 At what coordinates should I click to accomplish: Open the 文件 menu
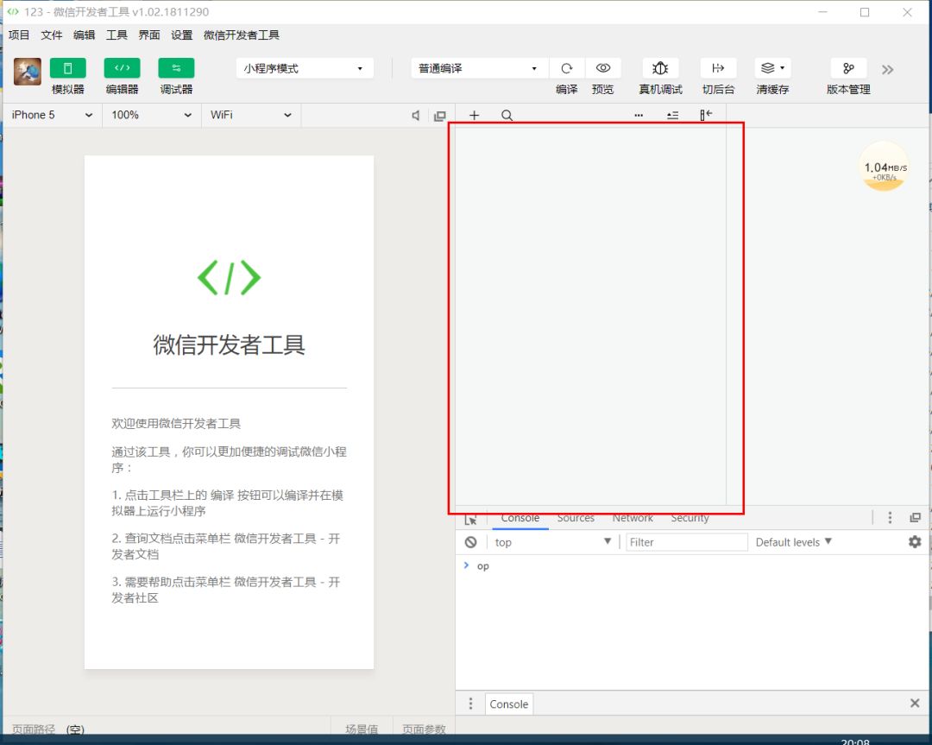tap(51, 35)
